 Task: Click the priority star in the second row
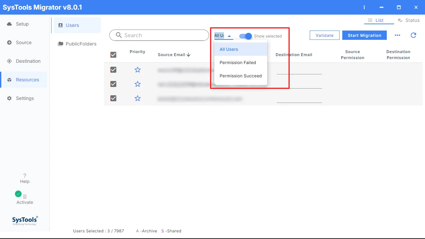pos(138,84)
